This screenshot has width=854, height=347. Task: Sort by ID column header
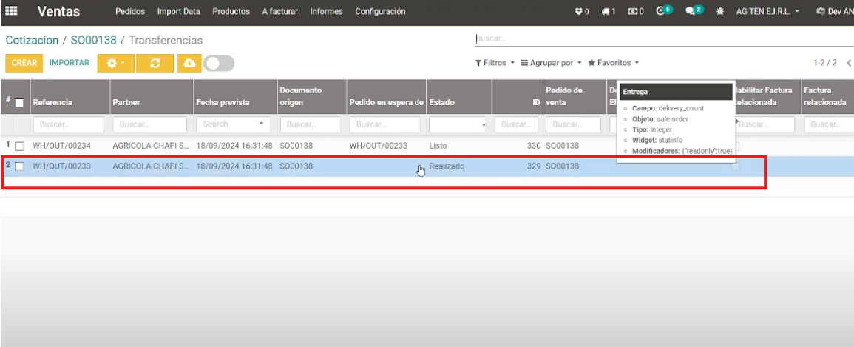pyautogui.click(x=537, y=102)
